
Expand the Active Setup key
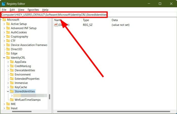click(4, 24)
